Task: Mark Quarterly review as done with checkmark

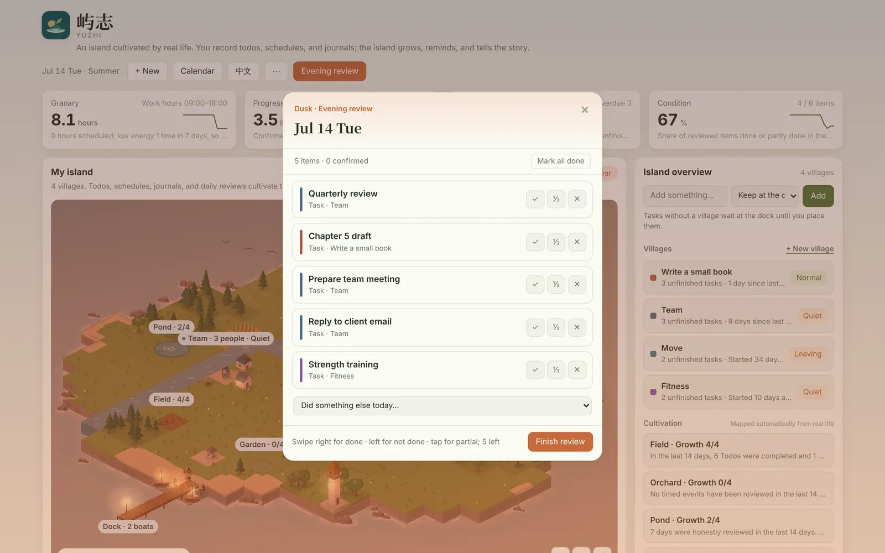Action: pyautogui.click(x=535, y=199)
